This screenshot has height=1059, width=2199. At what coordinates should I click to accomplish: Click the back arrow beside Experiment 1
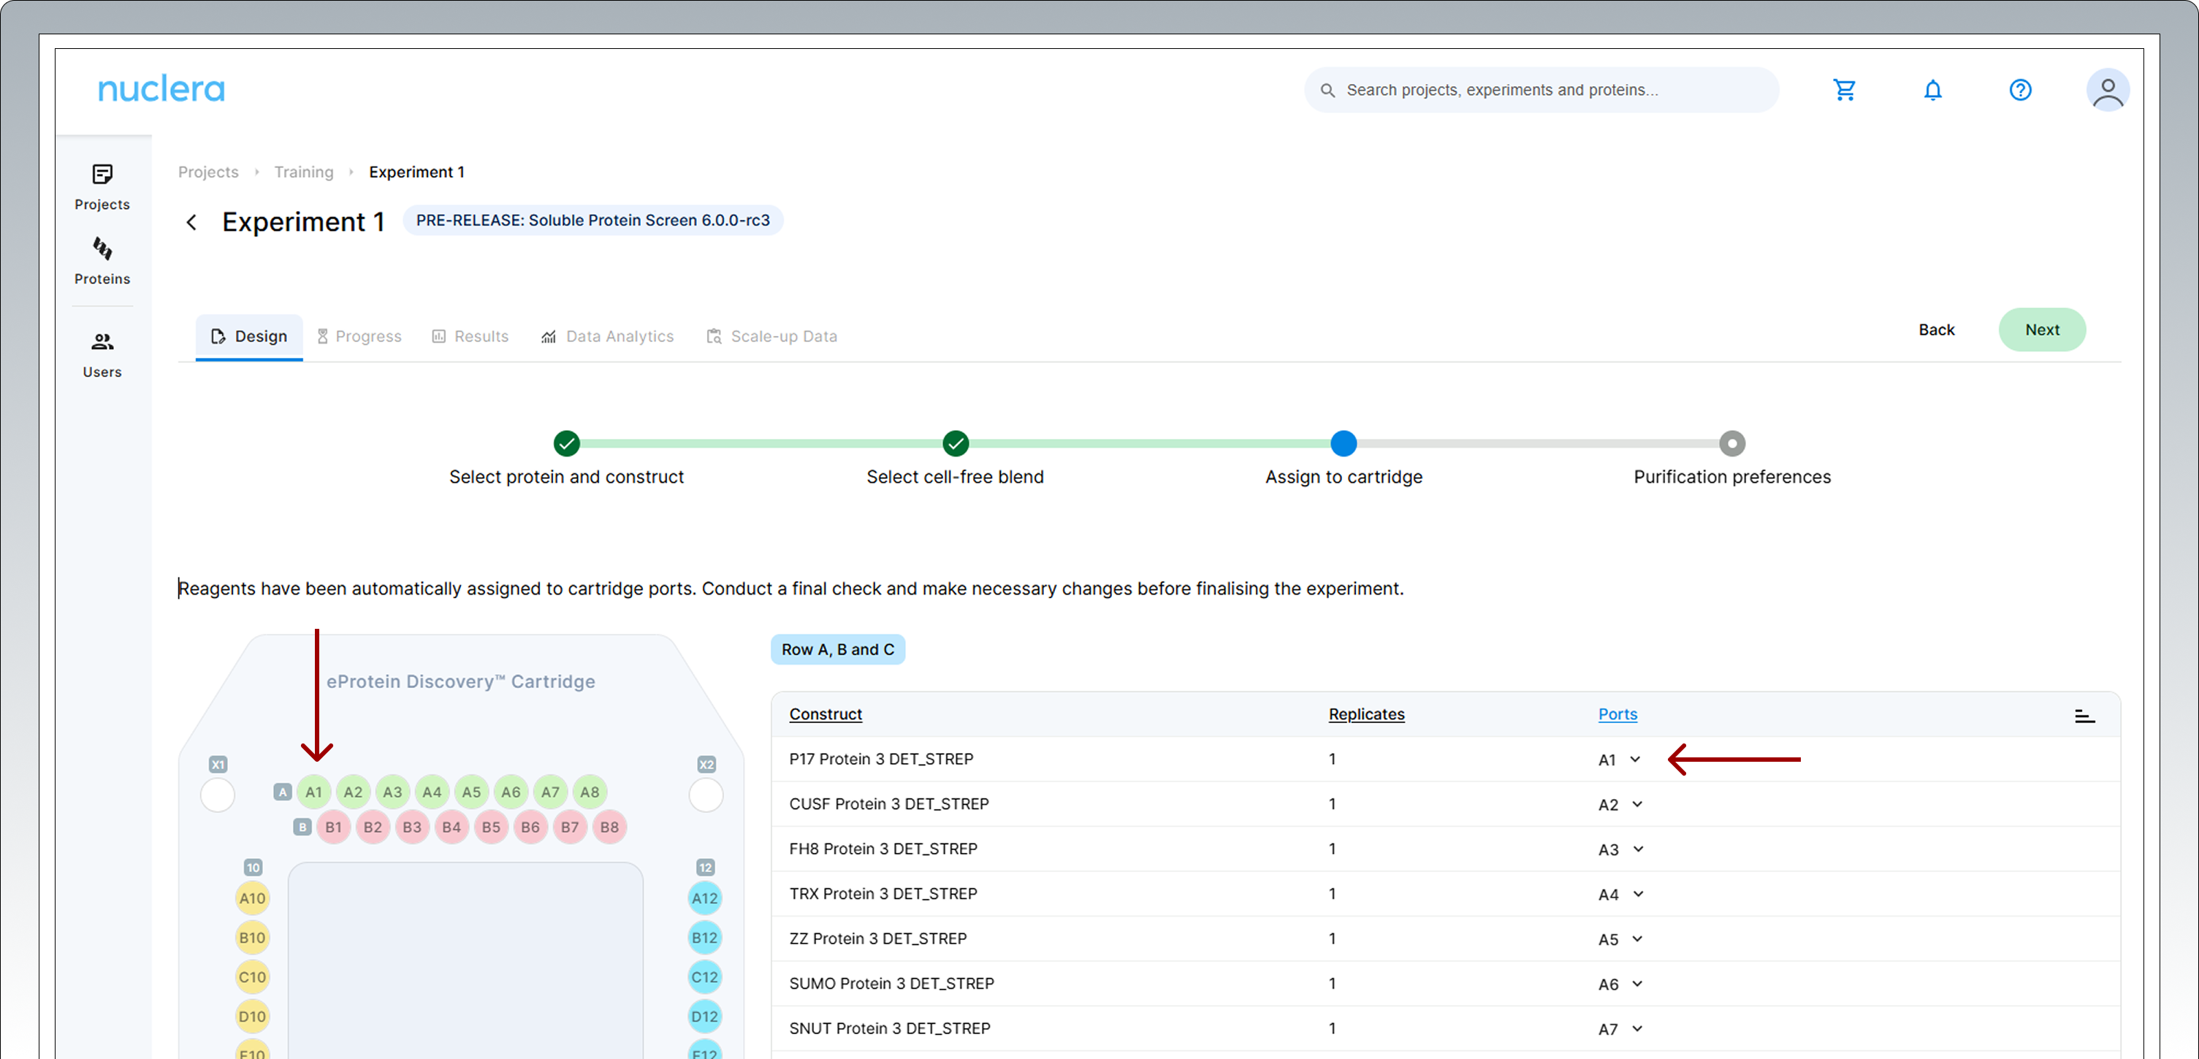(191, 222)
